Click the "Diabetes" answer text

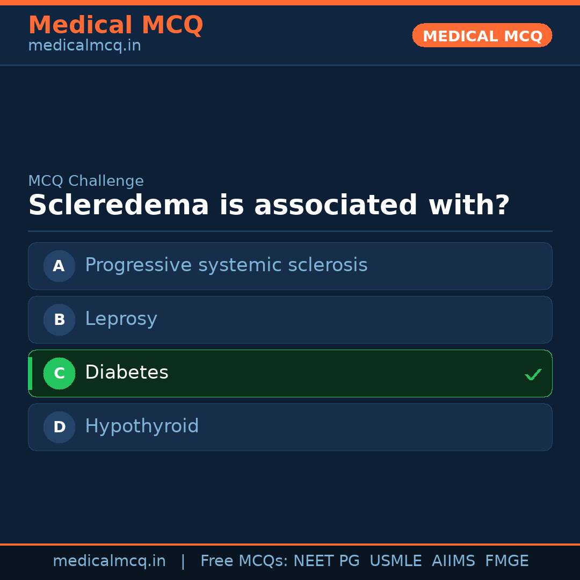(127, 373)
